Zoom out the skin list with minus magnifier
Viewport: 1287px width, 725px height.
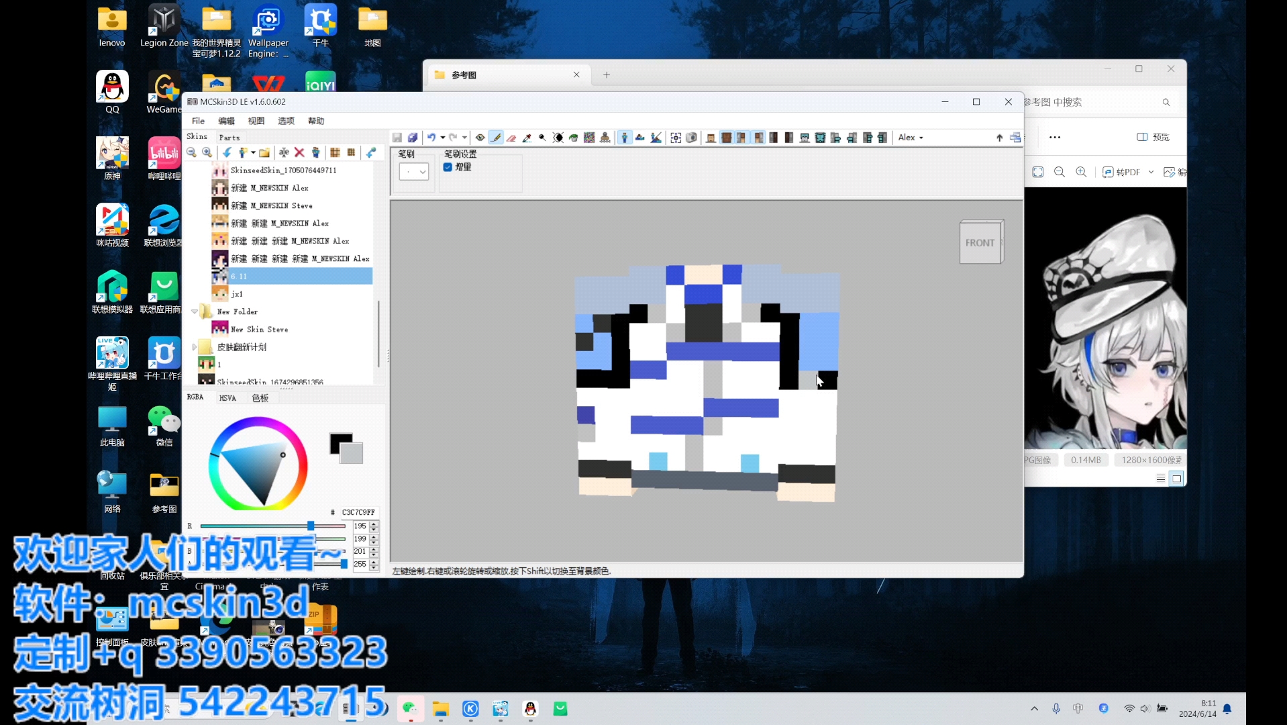[x=191, y=153]
